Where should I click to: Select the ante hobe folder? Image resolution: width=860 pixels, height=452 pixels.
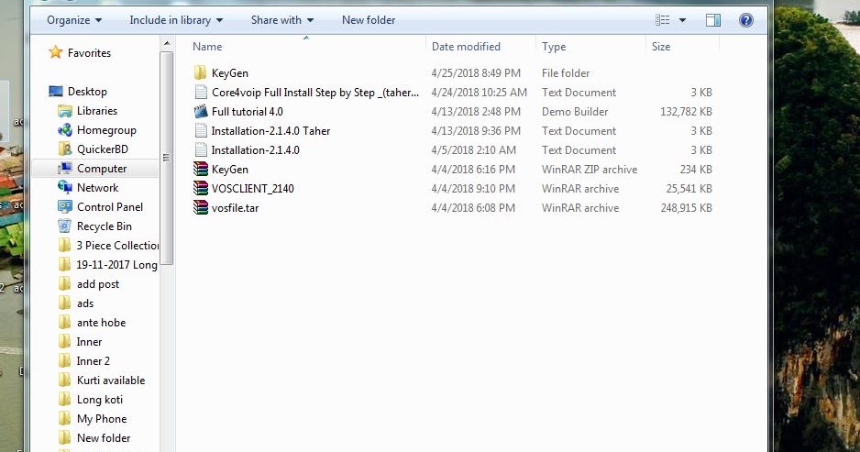(x=101, y=323)
